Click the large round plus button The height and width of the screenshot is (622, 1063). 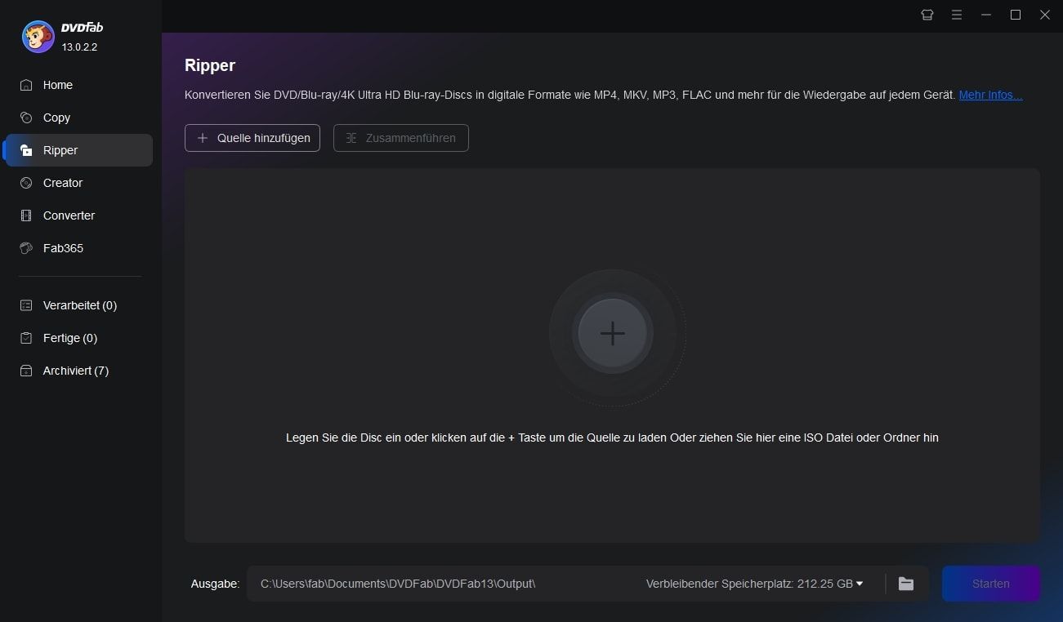612,333
